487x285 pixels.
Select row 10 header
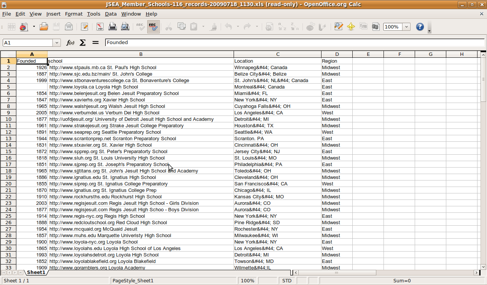8,119
